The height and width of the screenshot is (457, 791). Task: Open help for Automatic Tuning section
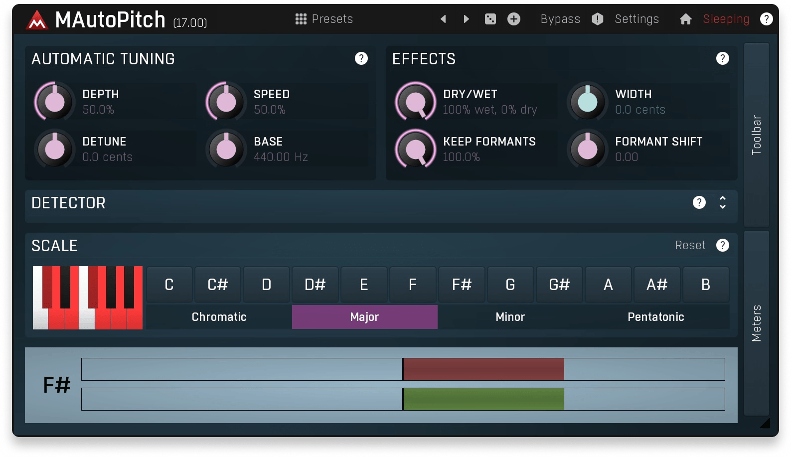click(361, 58)
